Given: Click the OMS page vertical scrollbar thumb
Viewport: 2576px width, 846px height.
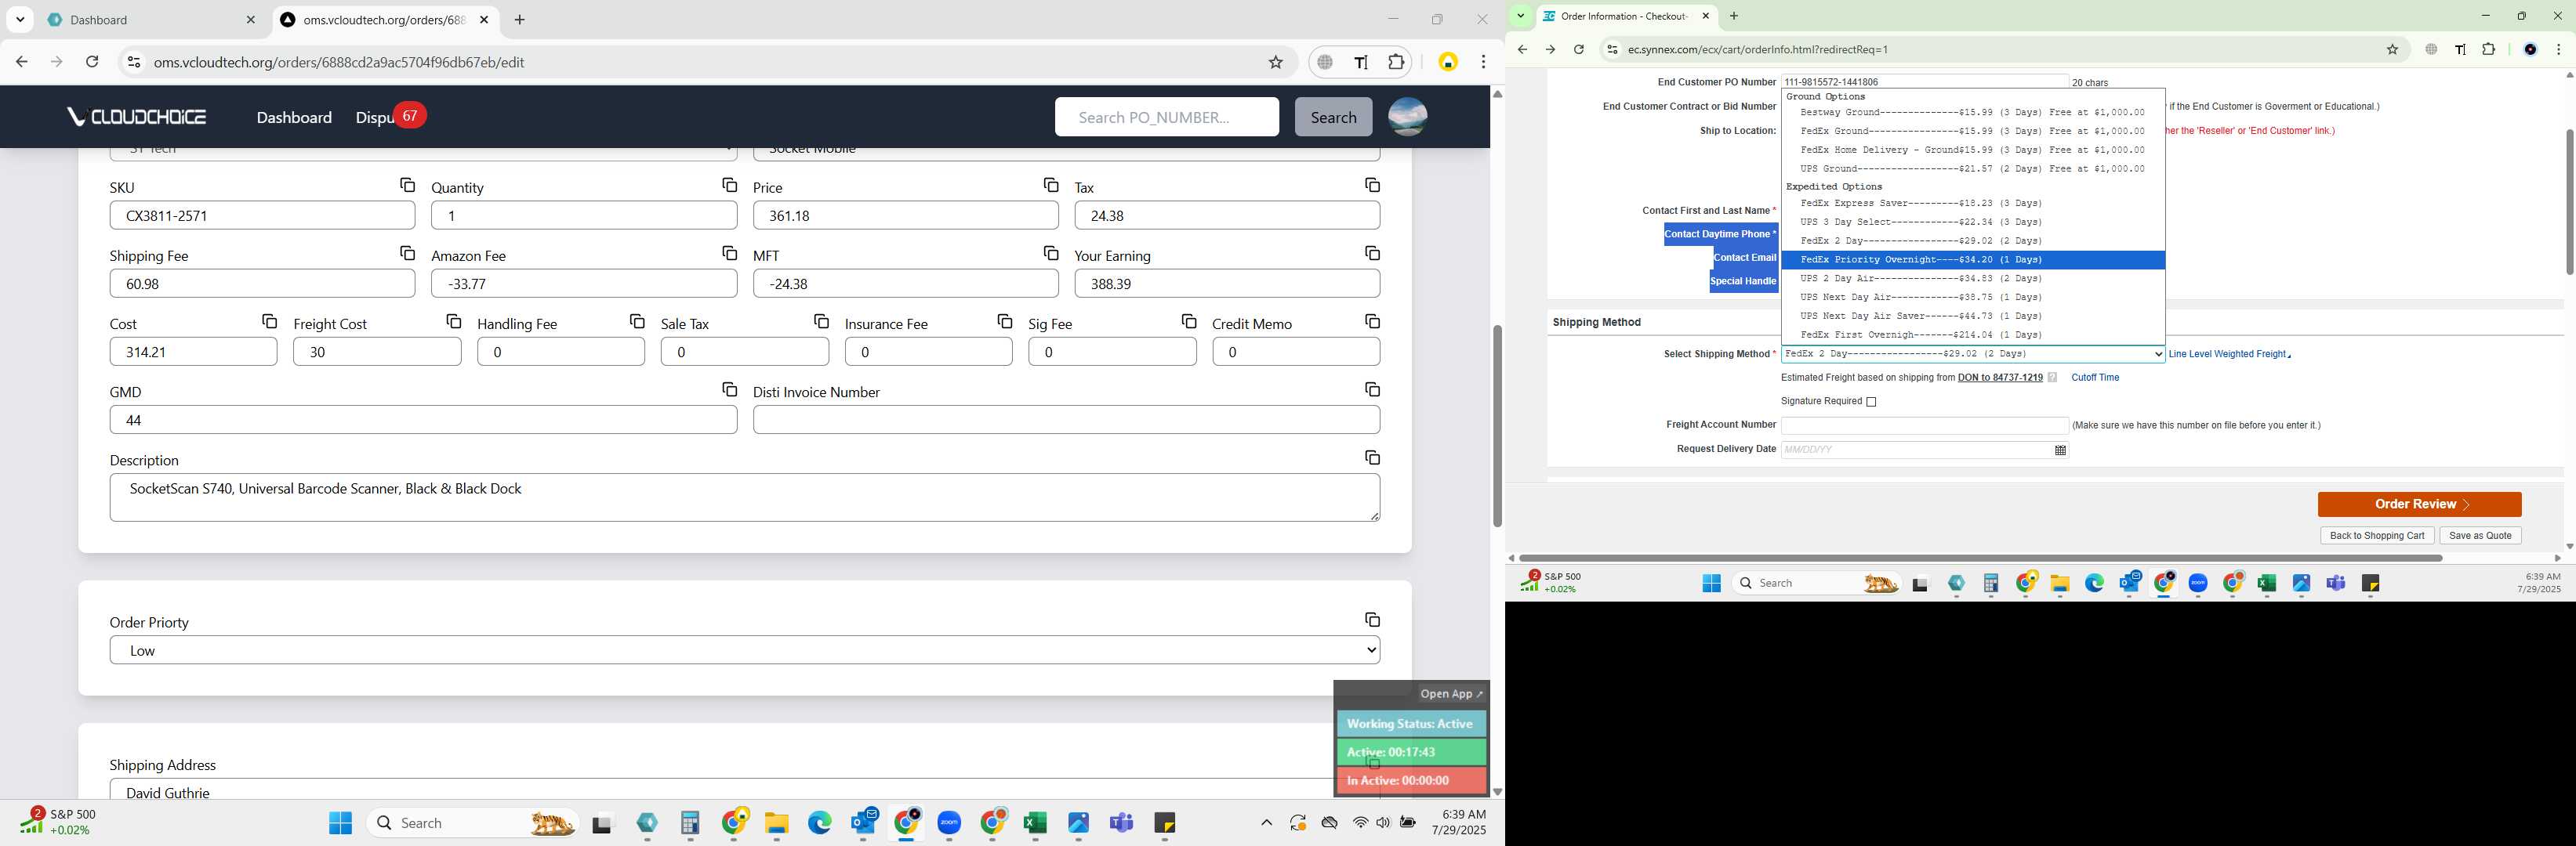Looking at the screenshot, I should (1497, 425).
